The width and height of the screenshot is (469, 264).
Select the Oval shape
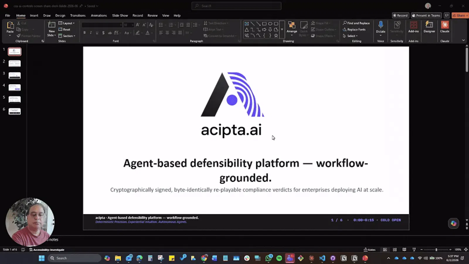click(270, 24)
